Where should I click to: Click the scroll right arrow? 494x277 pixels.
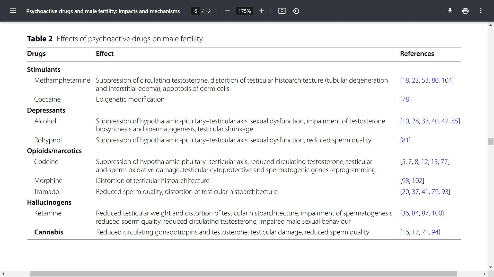(484, 274)
